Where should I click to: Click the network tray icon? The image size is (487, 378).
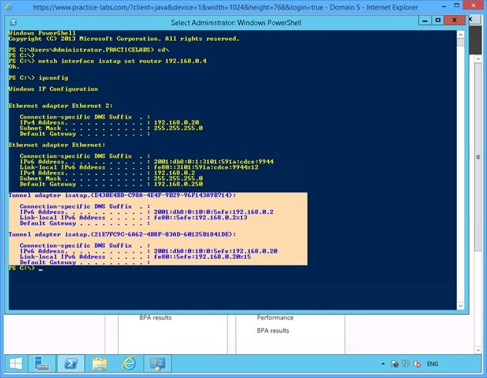coord(405,363)
